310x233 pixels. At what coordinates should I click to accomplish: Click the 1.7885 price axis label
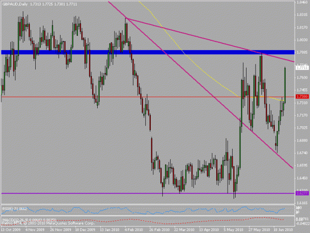(x=302, y=53)
